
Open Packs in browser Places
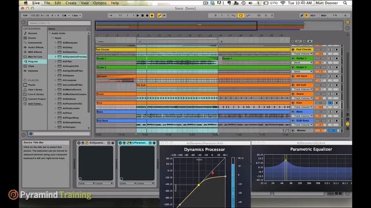pos(31,85)
